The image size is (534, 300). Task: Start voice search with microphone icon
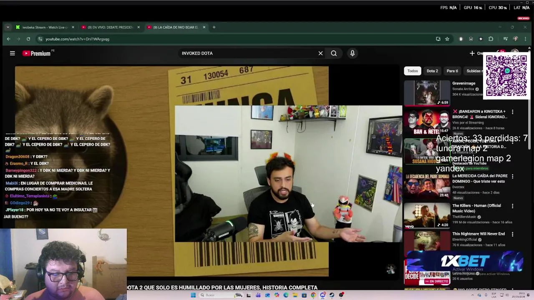point(353,53)
